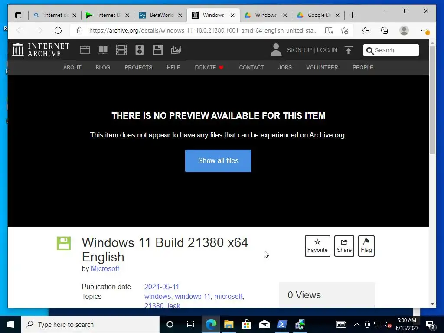The image size is (444, 333).
Task: Close the BetaWorld tab
Action: 180,15
